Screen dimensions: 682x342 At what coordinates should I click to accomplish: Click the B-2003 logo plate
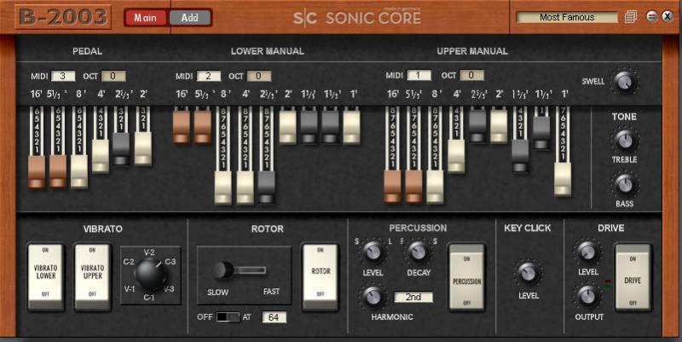click(x=63, y=17)
